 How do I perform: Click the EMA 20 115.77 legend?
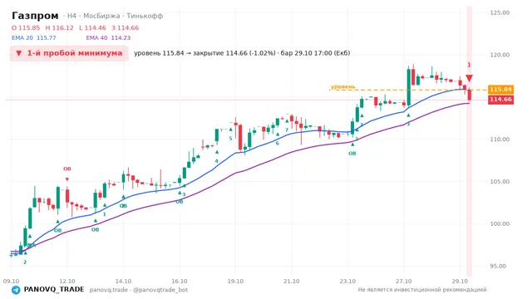(x=33, y=38)
